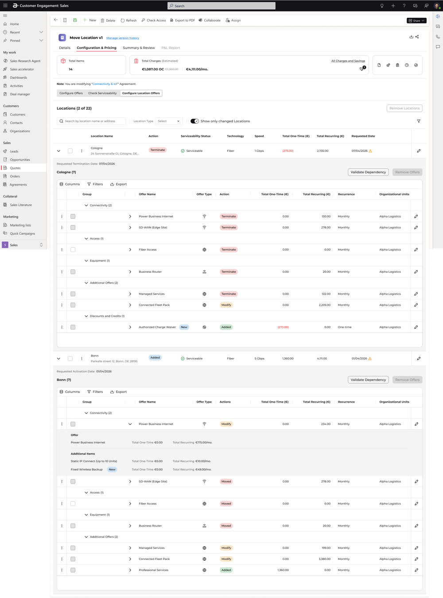This screenshot has width=443, height=598.
Task: Check the Bonn SD-WAN (Edge Site) checkbox
Action: click(73, 482)
